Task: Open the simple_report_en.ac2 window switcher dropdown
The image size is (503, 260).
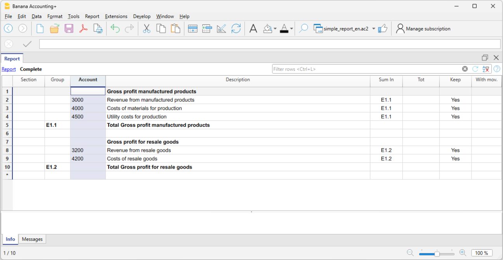Action: 373,28
